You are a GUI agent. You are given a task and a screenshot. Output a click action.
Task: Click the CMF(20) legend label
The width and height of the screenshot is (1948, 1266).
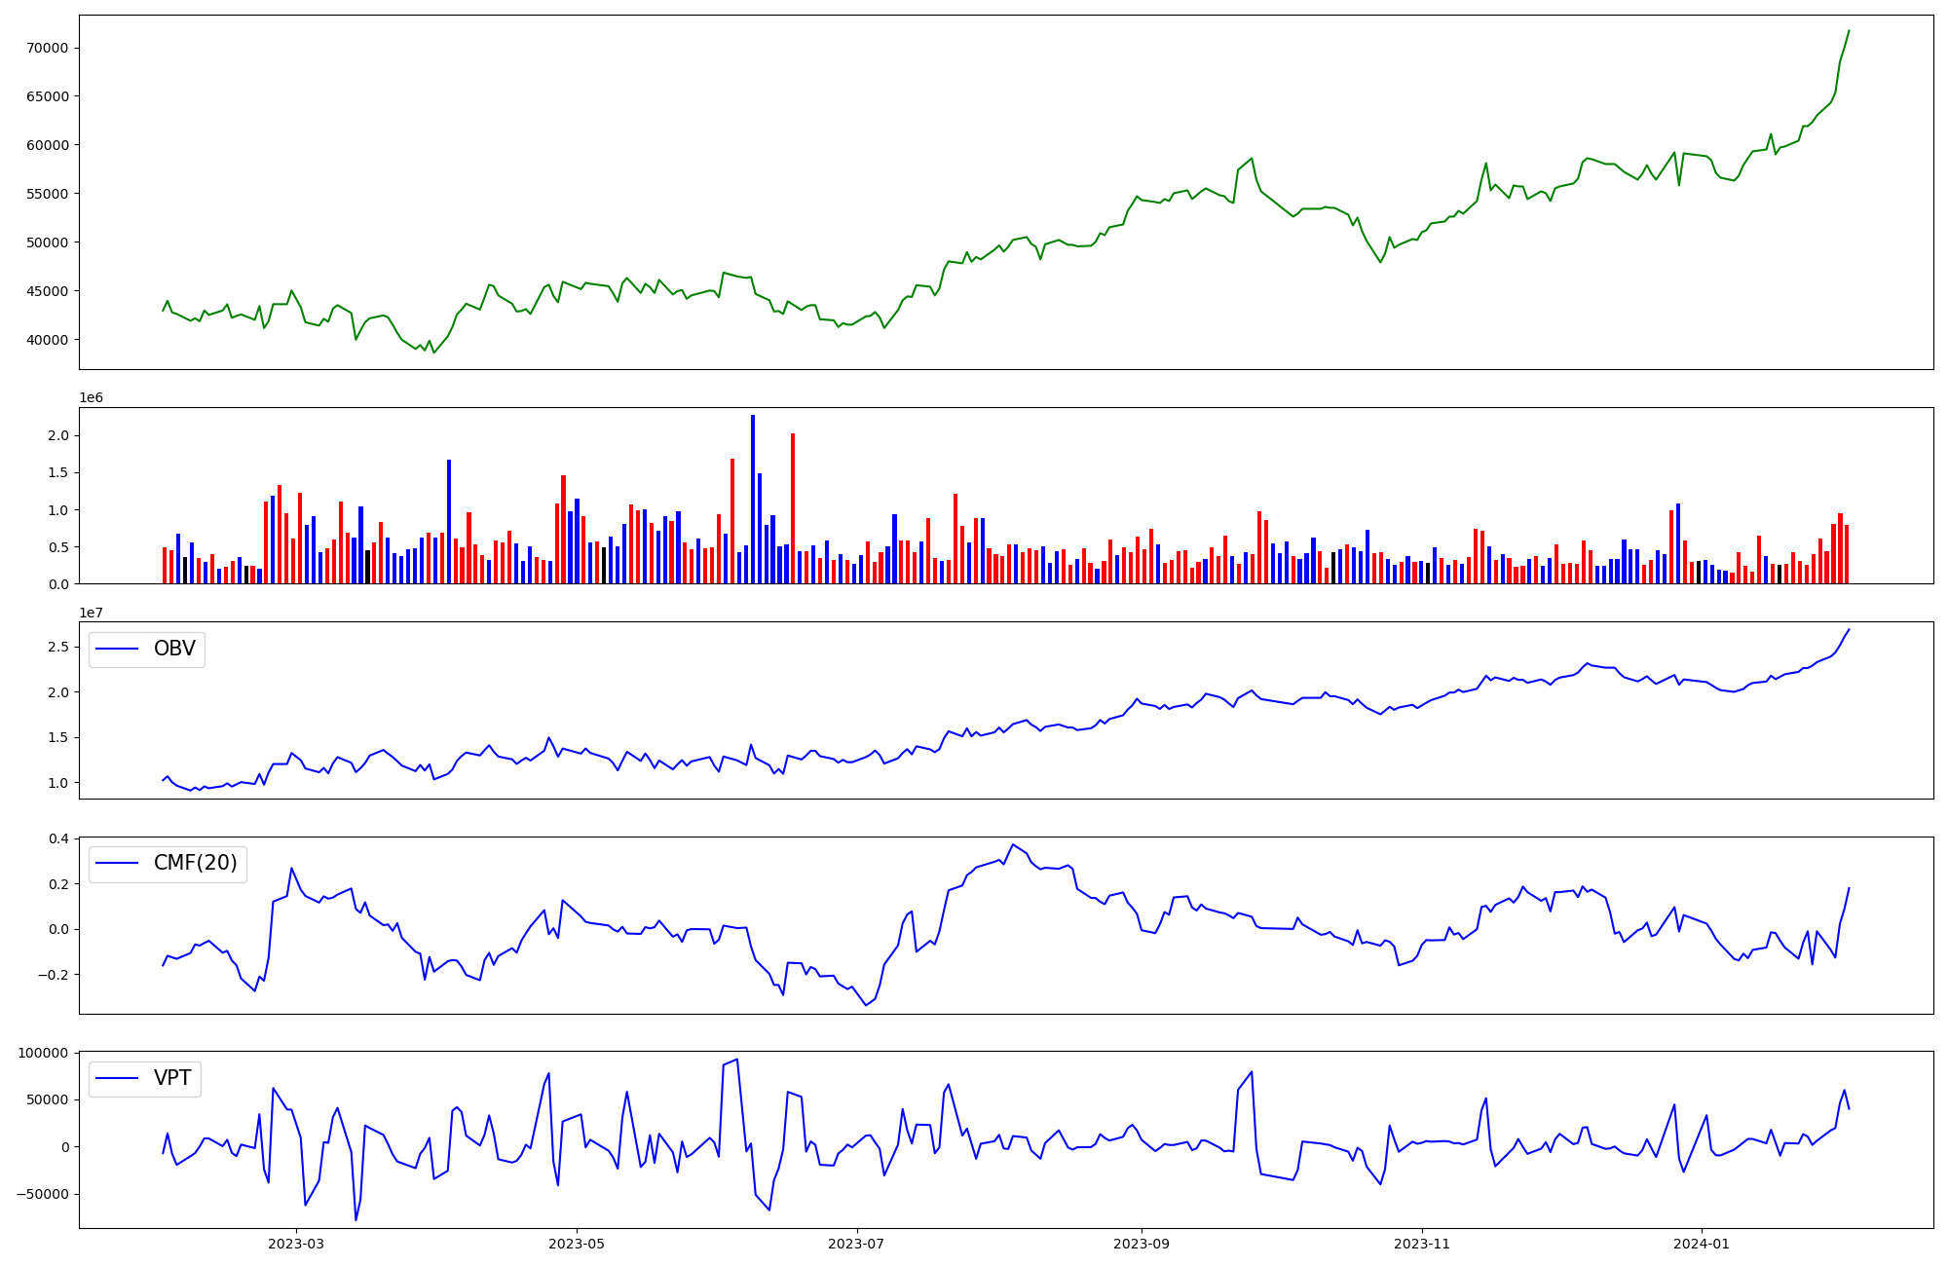point(195,863)
